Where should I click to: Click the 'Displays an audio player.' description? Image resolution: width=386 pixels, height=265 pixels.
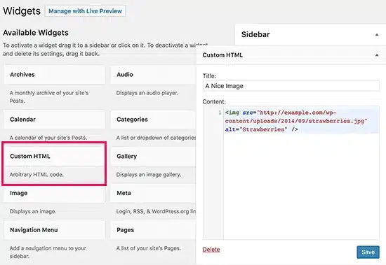click(x=147, y=93)
